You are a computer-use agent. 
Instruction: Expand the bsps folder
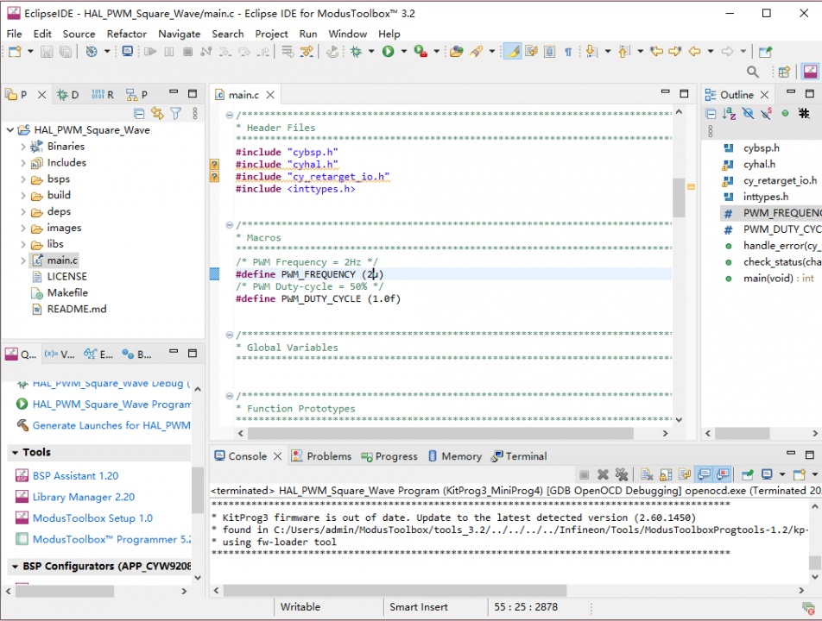tap(23, 179)
